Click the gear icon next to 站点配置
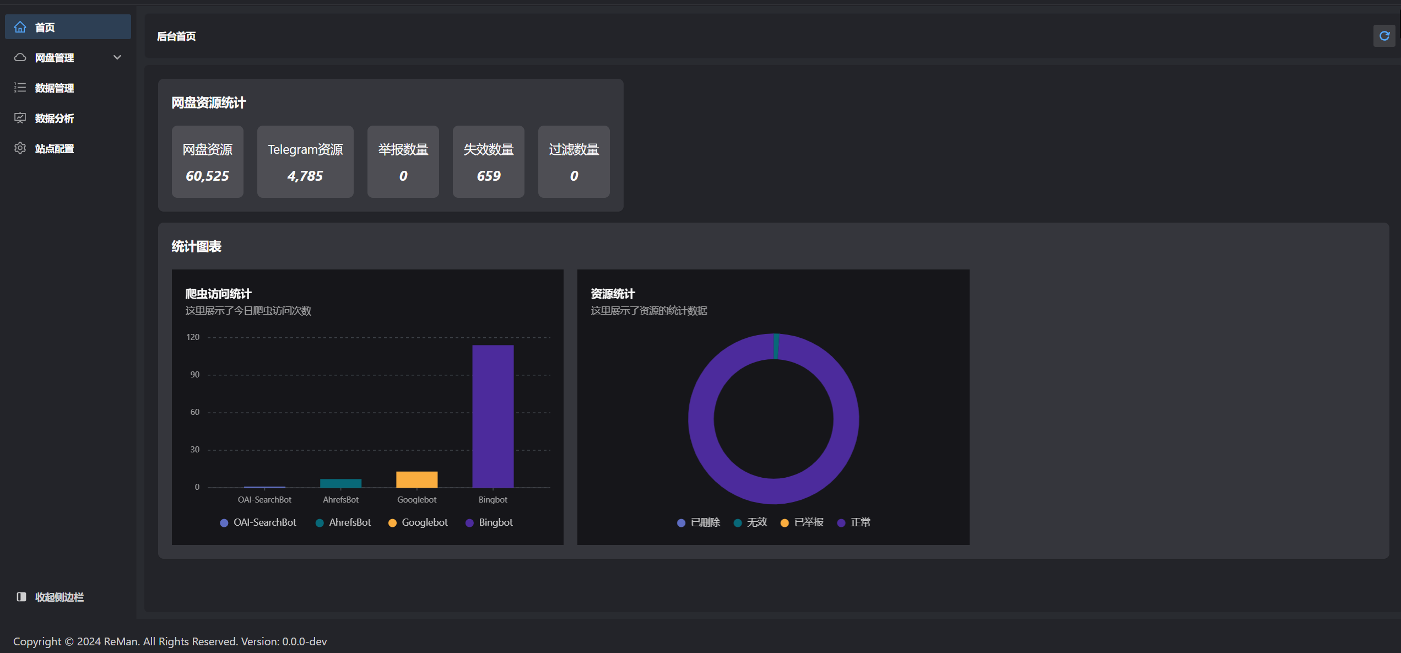The width and height of the screenshot is (1401, 653). pyautogui.click(x=20, y=148)
